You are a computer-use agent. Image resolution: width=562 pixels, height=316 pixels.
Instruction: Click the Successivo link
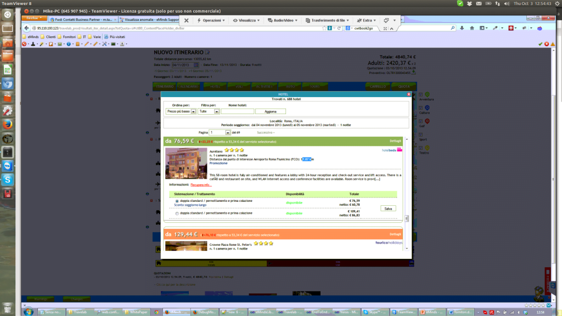pyautogui.click(x=266, y=133)
